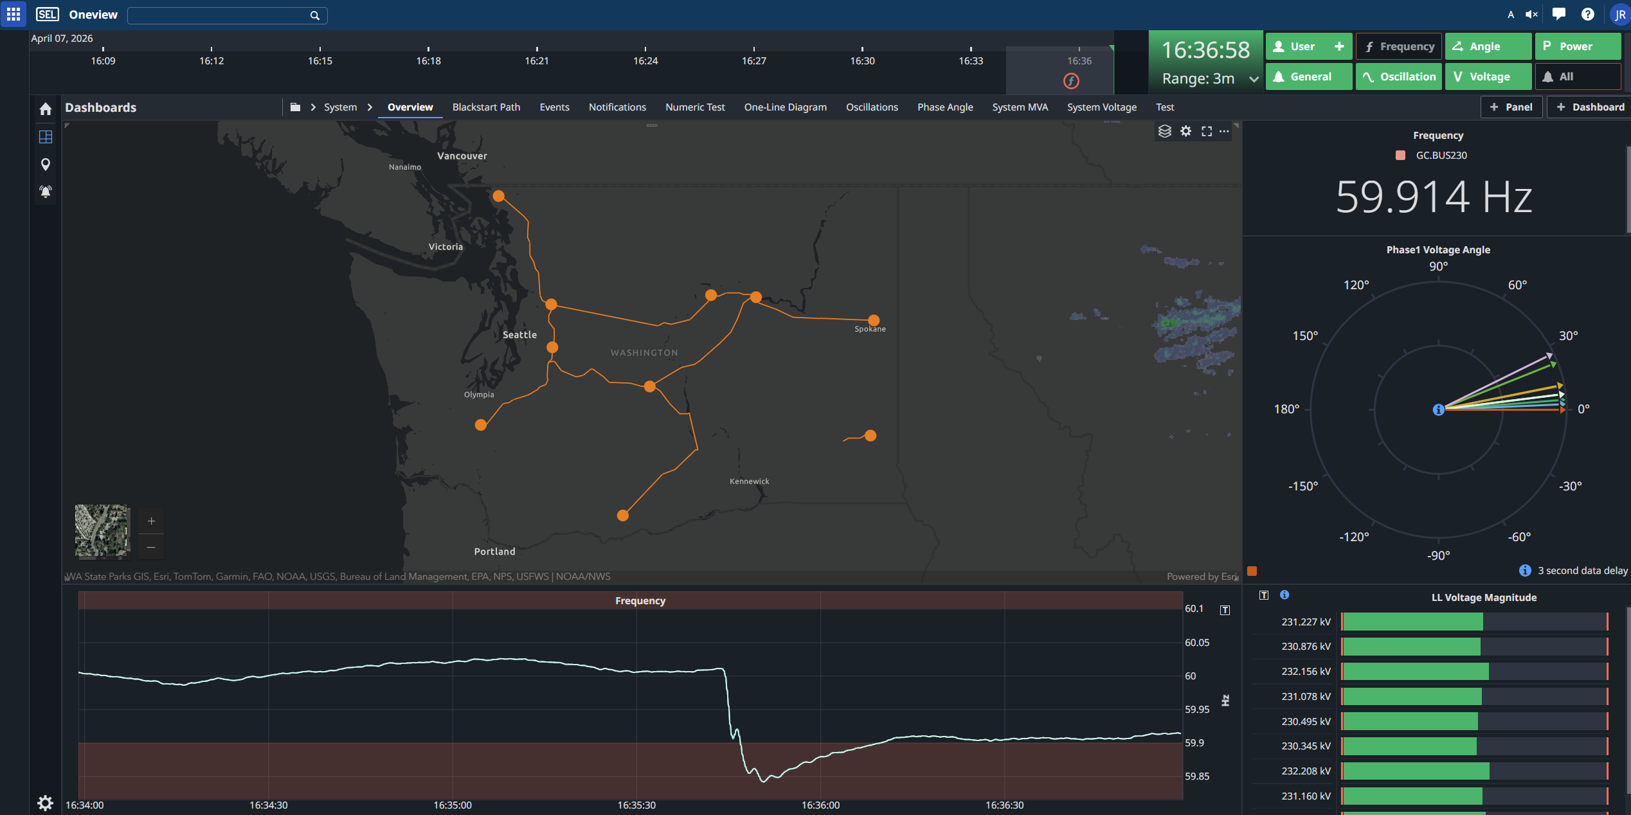Open the LL Voltage Magnitude table icon
Screen dimensions: 1631x815
(x=1264, y=595)
